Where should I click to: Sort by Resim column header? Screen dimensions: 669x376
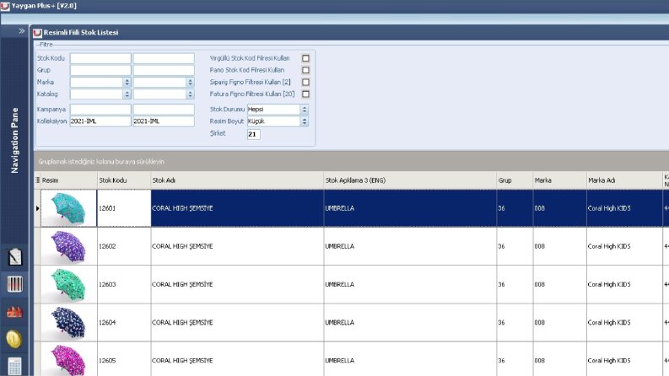click(68, 180)
